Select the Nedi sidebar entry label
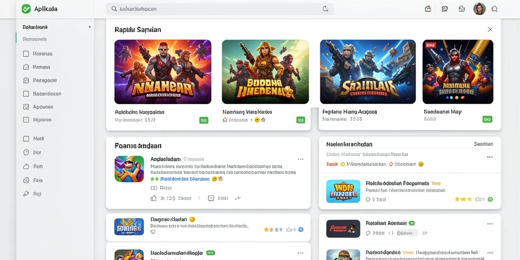The width and height of the screenshot is (520, 260). click(x=39, y=139)
